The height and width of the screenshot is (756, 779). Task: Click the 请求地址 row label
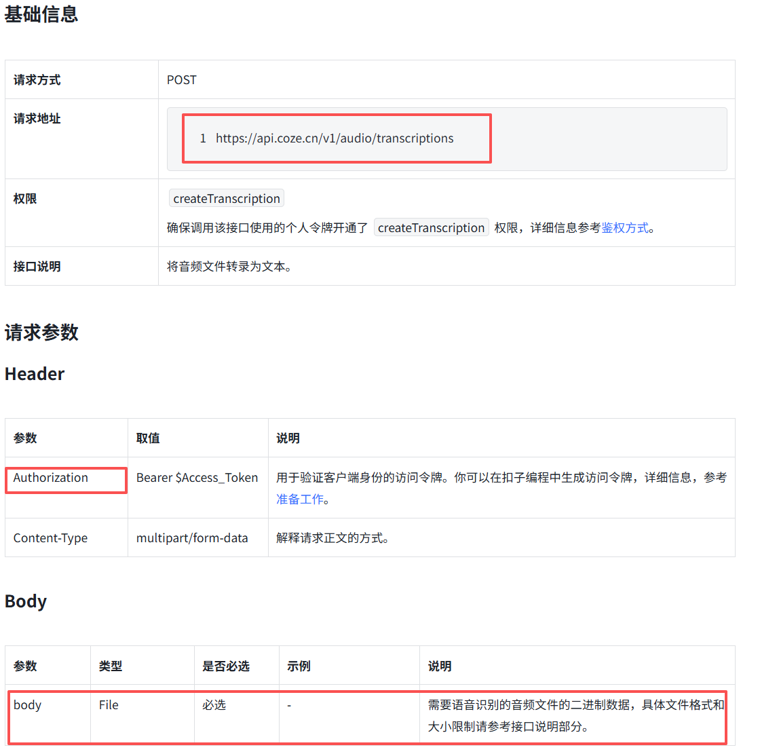[37, 119]
